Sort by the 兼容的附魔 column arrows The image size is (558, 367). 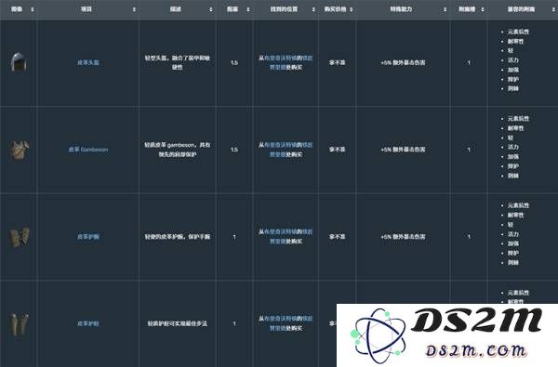click(553, 9)
